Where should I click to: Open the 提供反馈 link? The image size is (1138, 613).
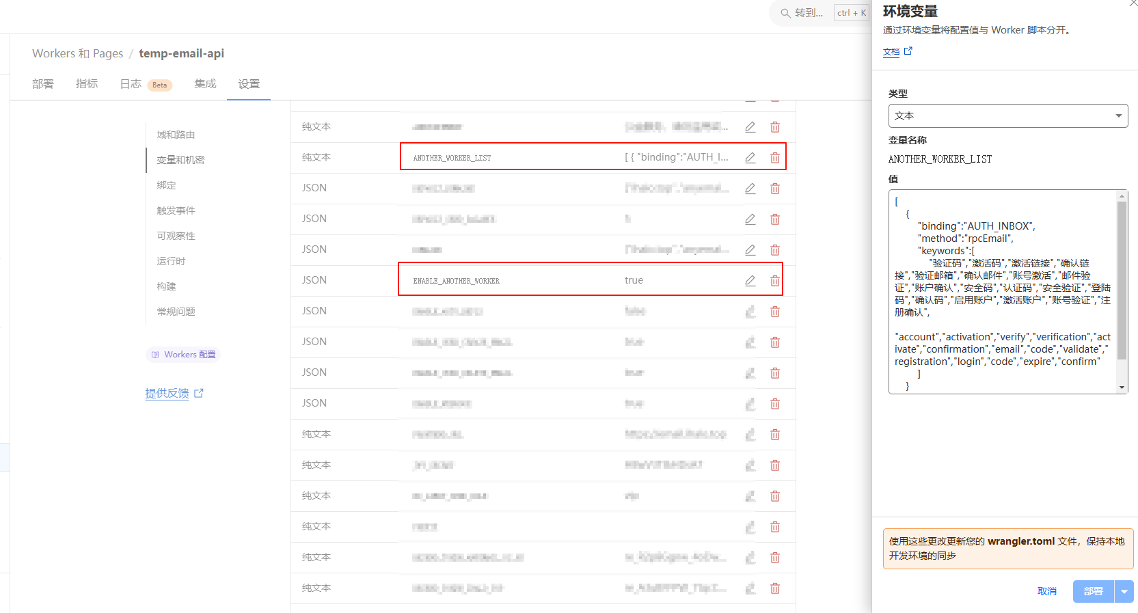point(167,394)
